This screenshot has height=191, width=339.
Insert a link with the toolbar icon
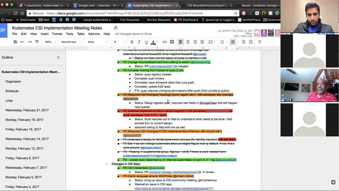[165, 42]
